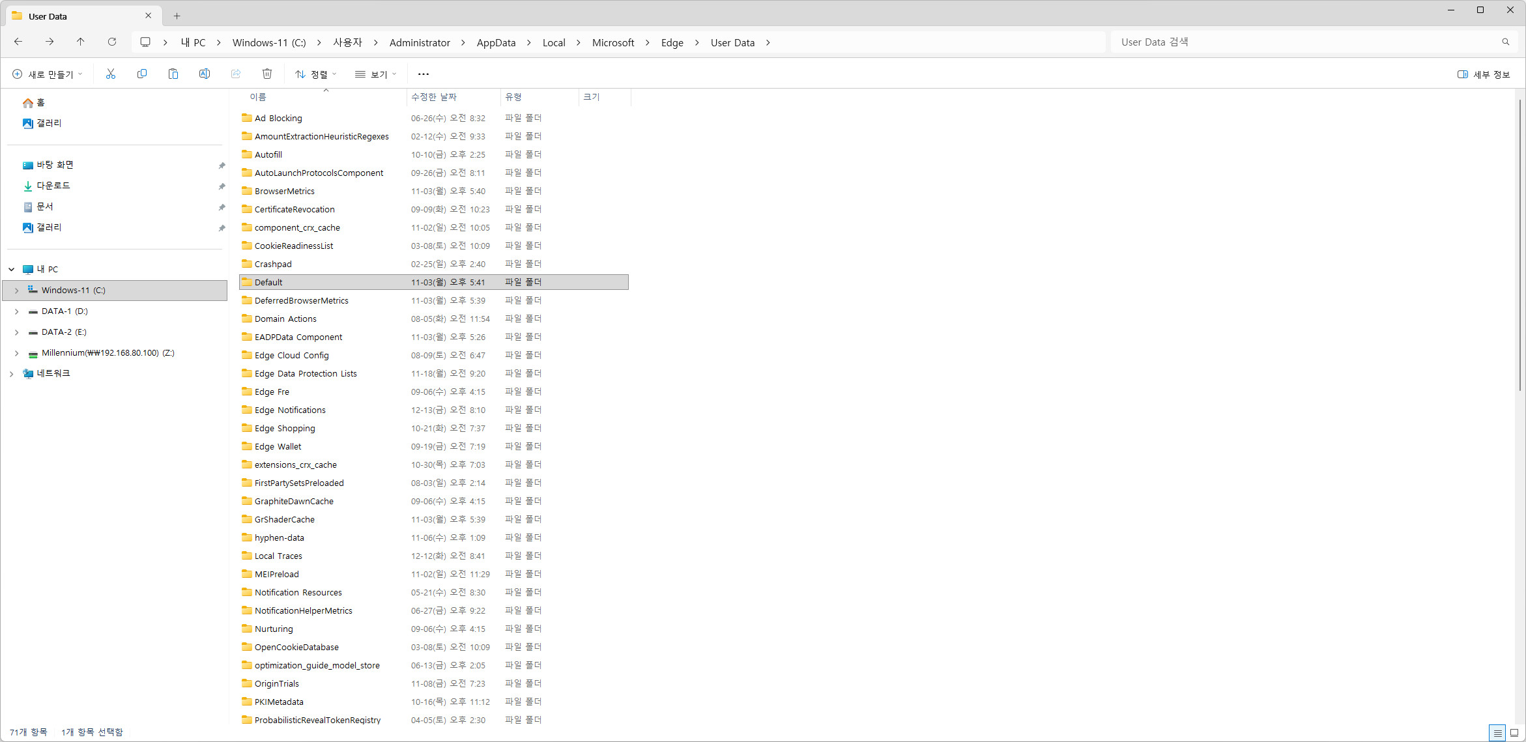The height and width of the screenshot is (742, 1526).
Task: Open the 보기 view dropdown
Action: (x=376, y=74)
